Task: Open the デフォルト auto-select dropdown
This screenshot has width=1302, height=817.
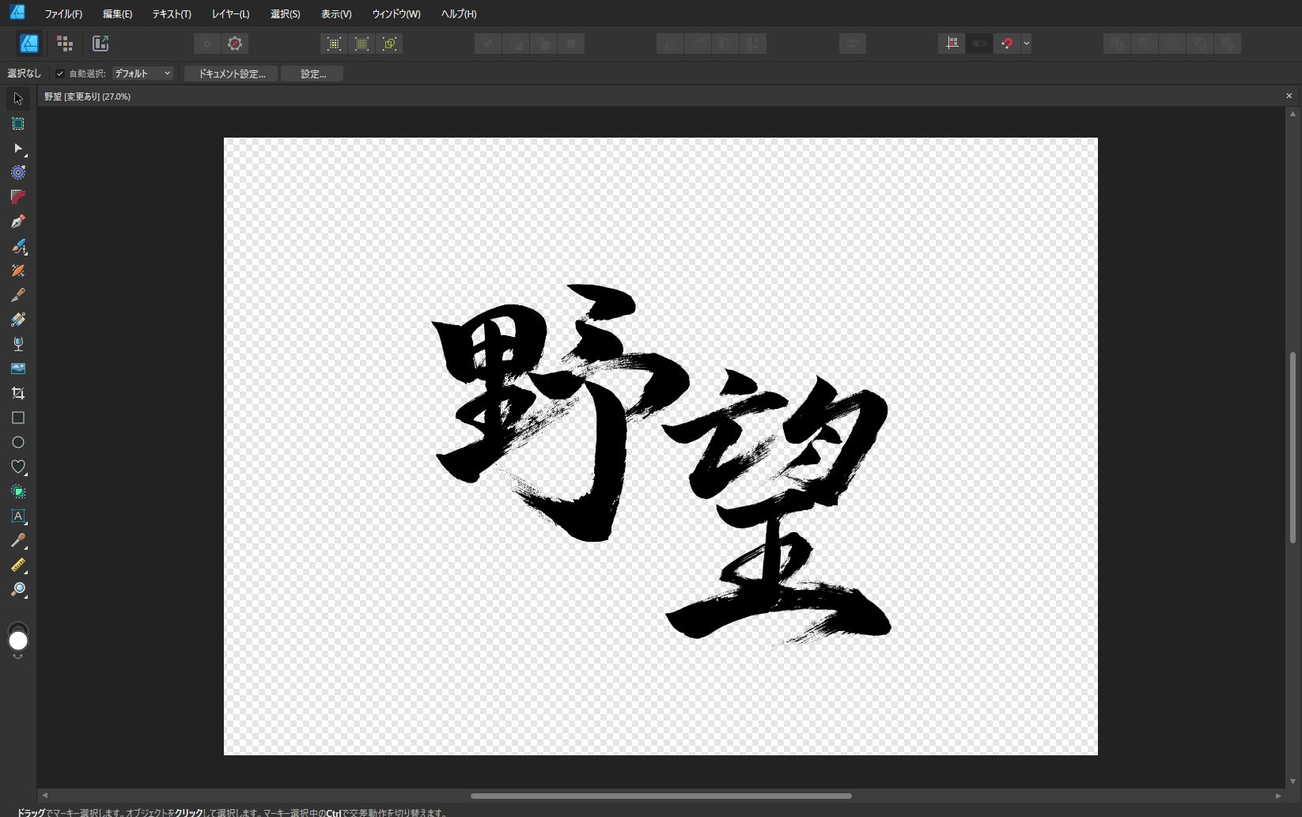Action: coord(142,74)
